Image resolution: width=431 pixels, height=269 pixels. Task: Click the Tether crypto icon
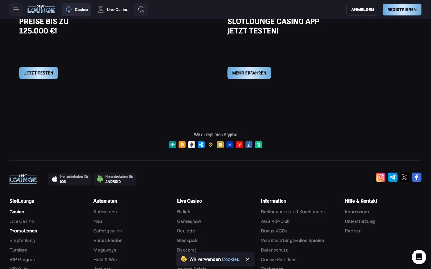pos(172,145)
